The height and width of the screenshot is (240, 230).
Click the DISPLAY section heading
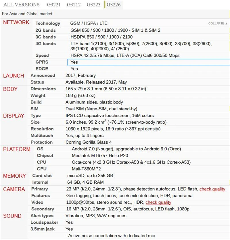[x=14, y=116]
